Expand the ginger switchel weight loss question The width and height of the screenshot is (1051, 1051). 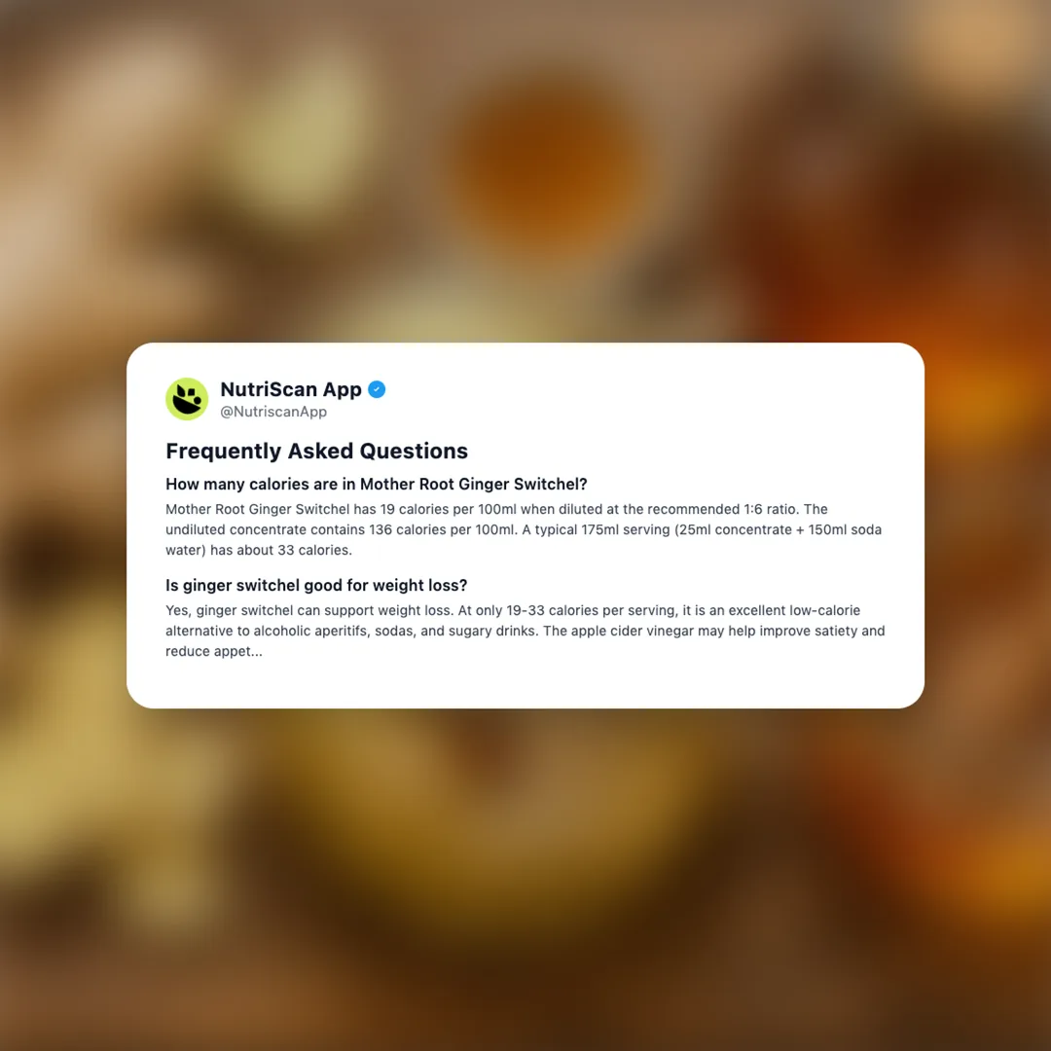pos(316,585)
